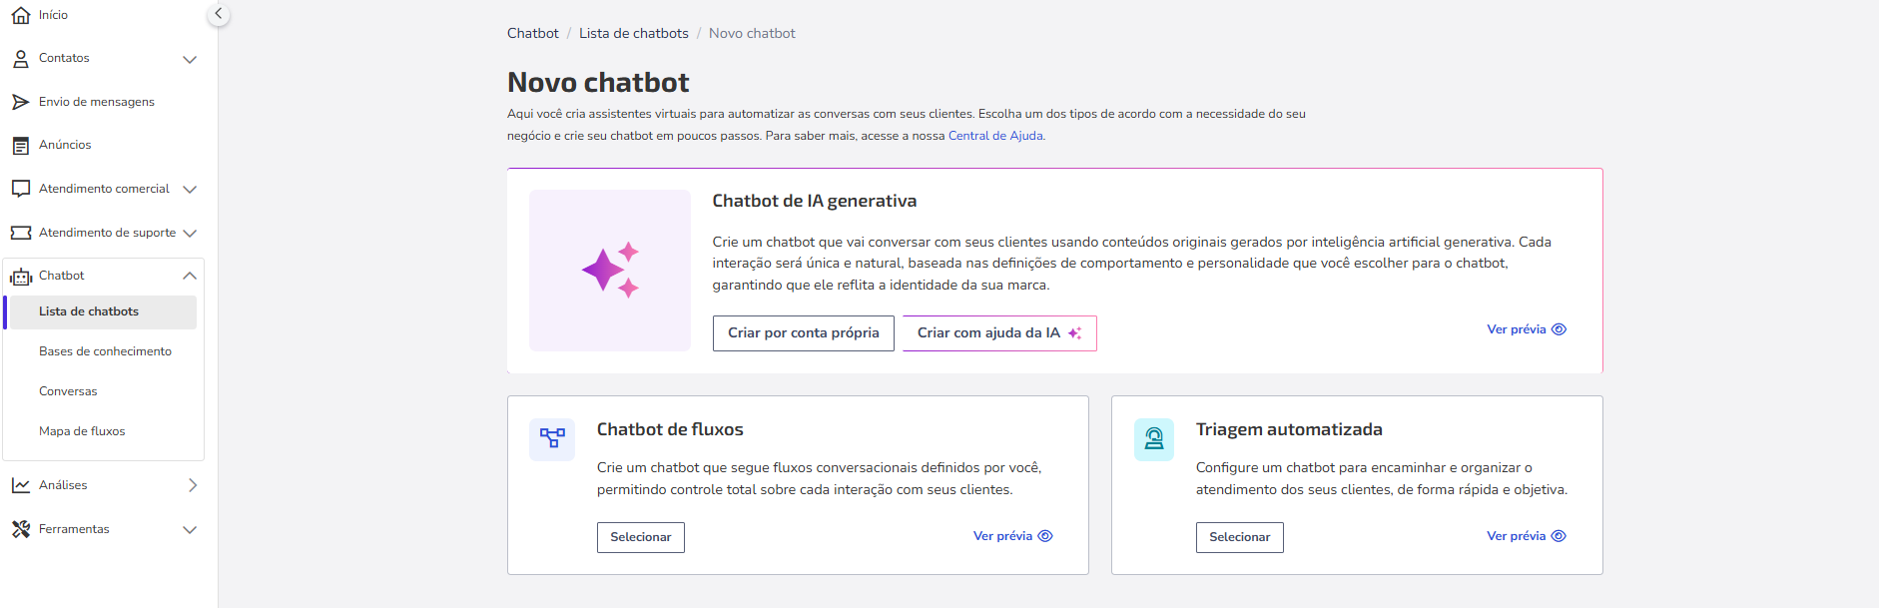Image resolution: width=1879 pixels, height=608 pixels.
Task: Click the generative AI sparkles thumbnail
Action: pos(610,271)
